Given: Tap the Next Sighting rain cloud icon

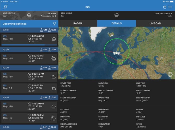Looking at the screenshot, I should pyautogui.click(x=29, y=15).
